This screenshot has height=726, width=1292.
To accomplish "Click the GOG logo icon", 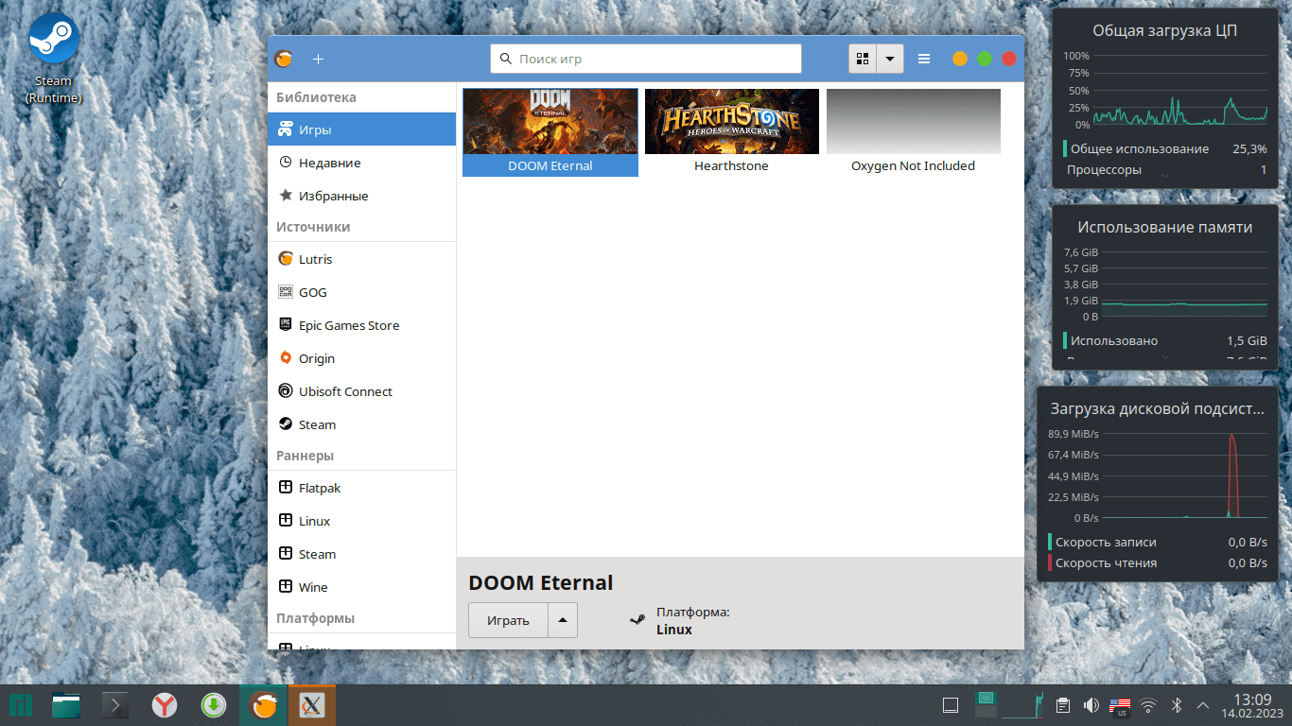I will pos(285,292).
